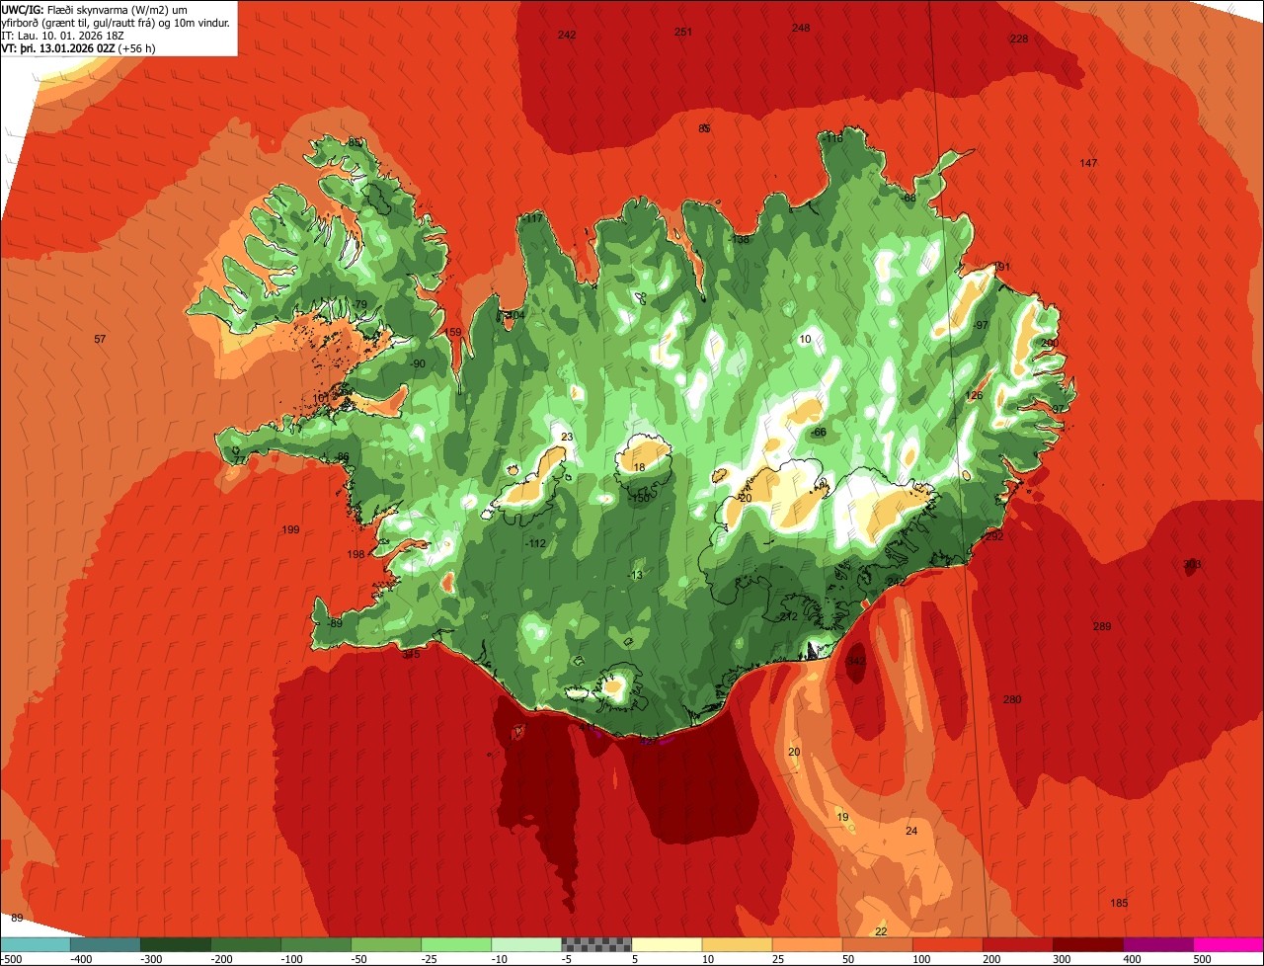Click the map value 185
Image resolution: width=1264 pixels, height=966 pixels.
(1119, 903)
